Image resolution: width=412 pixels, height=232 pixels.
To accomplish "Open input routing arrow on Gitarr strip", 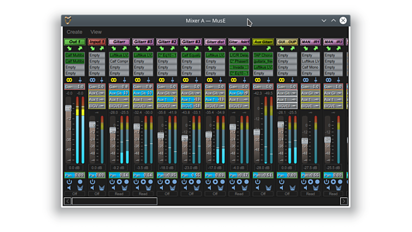I will pos(113,49).
